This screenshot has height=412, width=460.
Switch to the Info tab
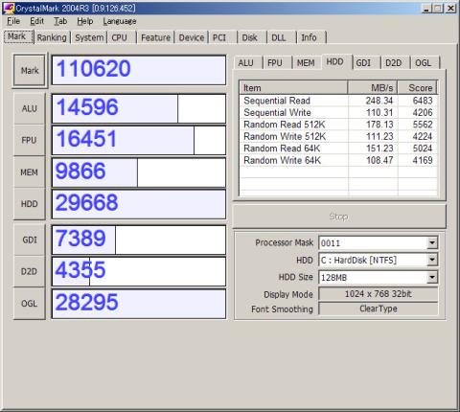tap(311, 37)
